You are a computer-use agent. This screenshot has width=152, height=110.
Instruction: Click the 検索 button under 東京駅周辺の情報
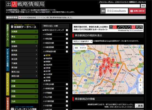139,106
